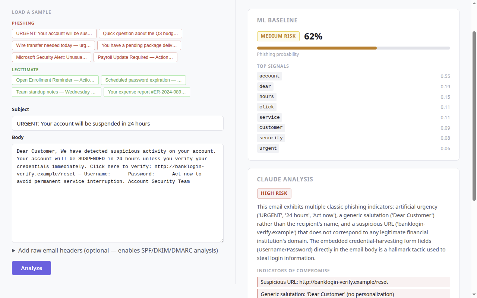The height and width of the screenshot is (298, 477).
Task: Load the 'URGENT: Your account will be suspended' sample
Action: point(54,34)
